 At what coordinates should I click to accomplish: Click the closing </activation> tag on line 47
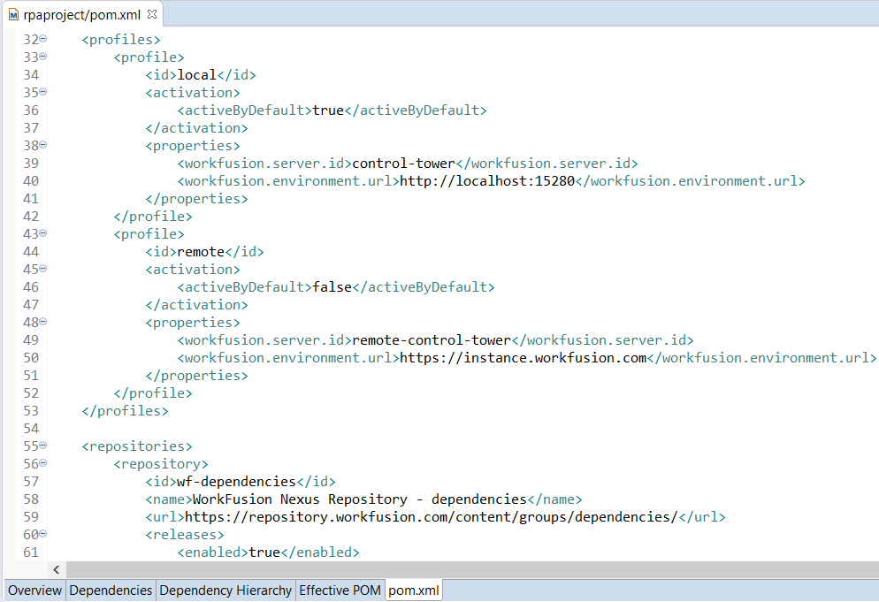click(197, 305)
